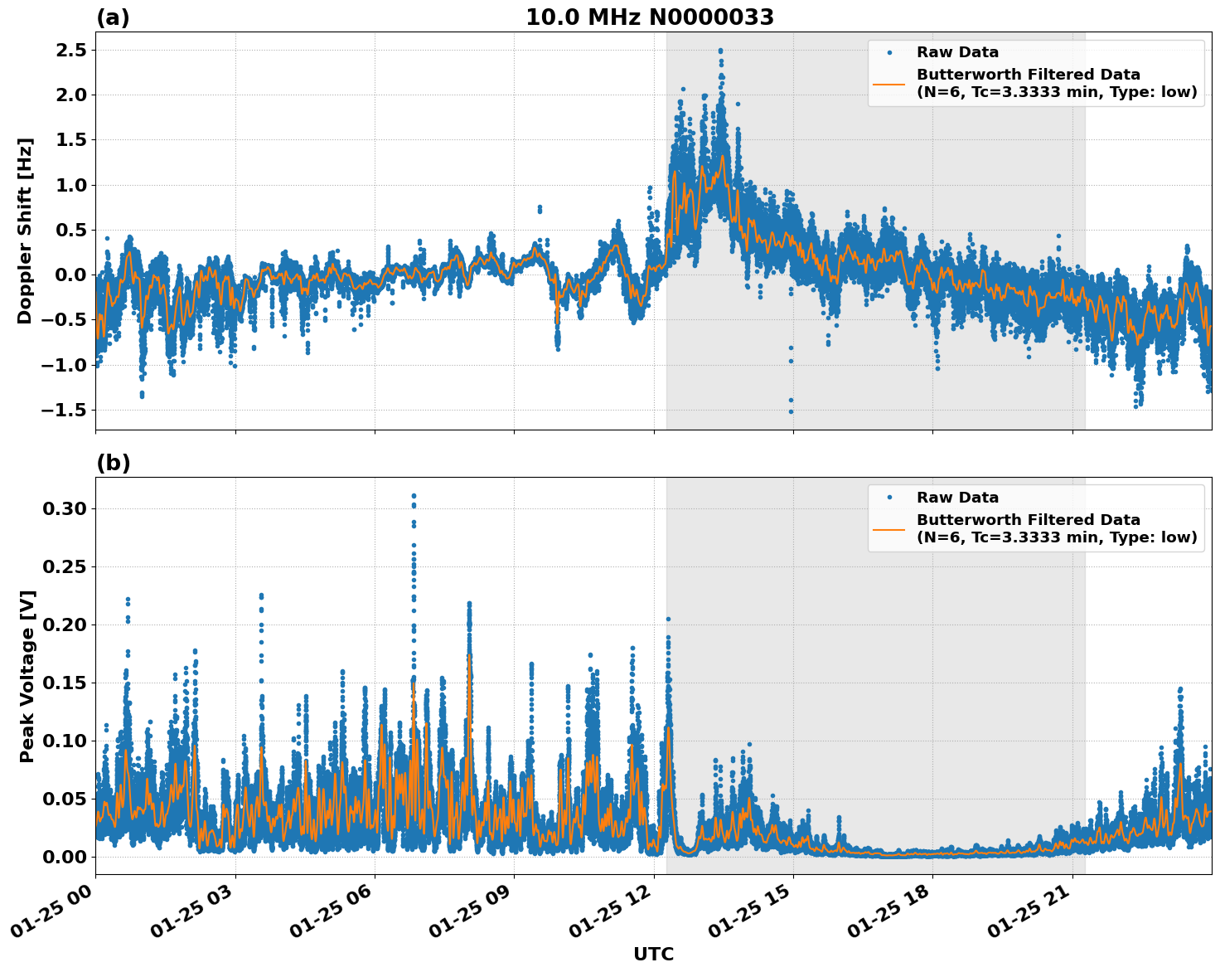Image resolution: width=1220 pixels, height=972 pixels.
Task: Click the highest Doppler spike near 2.5 Hz
Action: 719,49
